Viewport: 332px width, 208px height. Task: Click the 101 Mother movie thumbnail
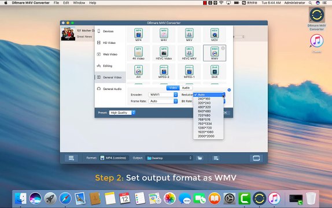[68, 34]
